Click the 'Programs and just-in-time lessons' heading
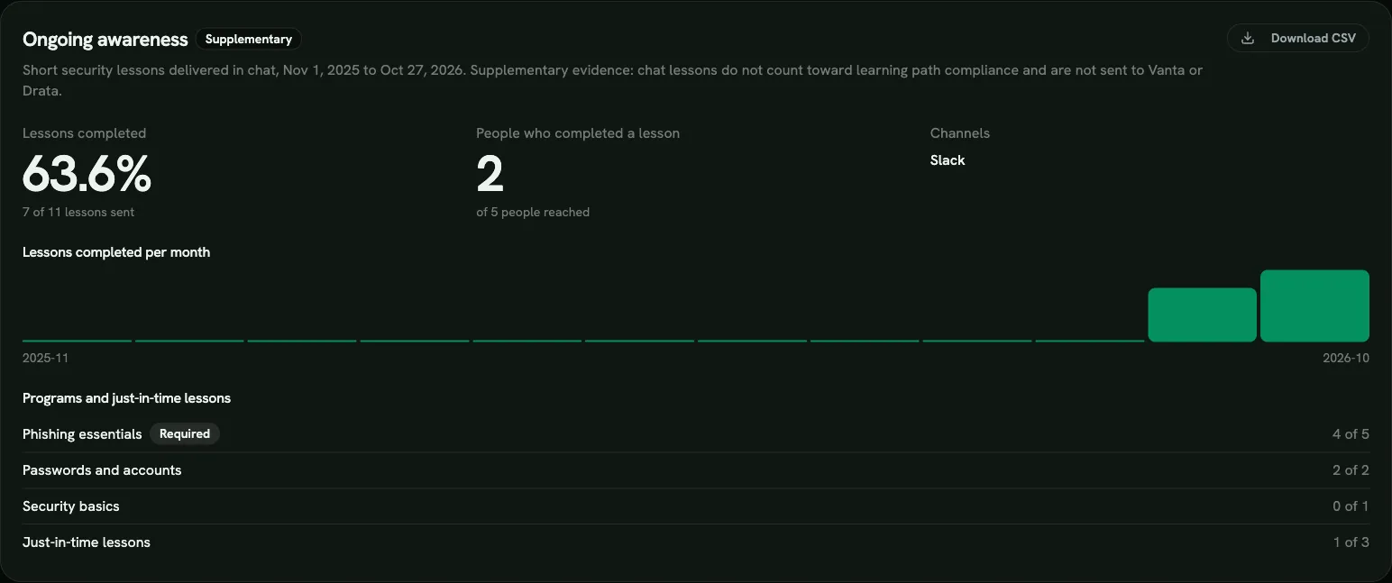1392x583 pixels. click(126, 398)
